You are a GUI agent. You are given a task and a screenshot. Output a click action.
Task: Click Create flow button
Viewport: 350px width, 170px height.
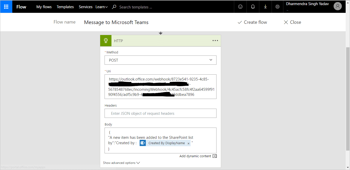[x=252, y=22]
